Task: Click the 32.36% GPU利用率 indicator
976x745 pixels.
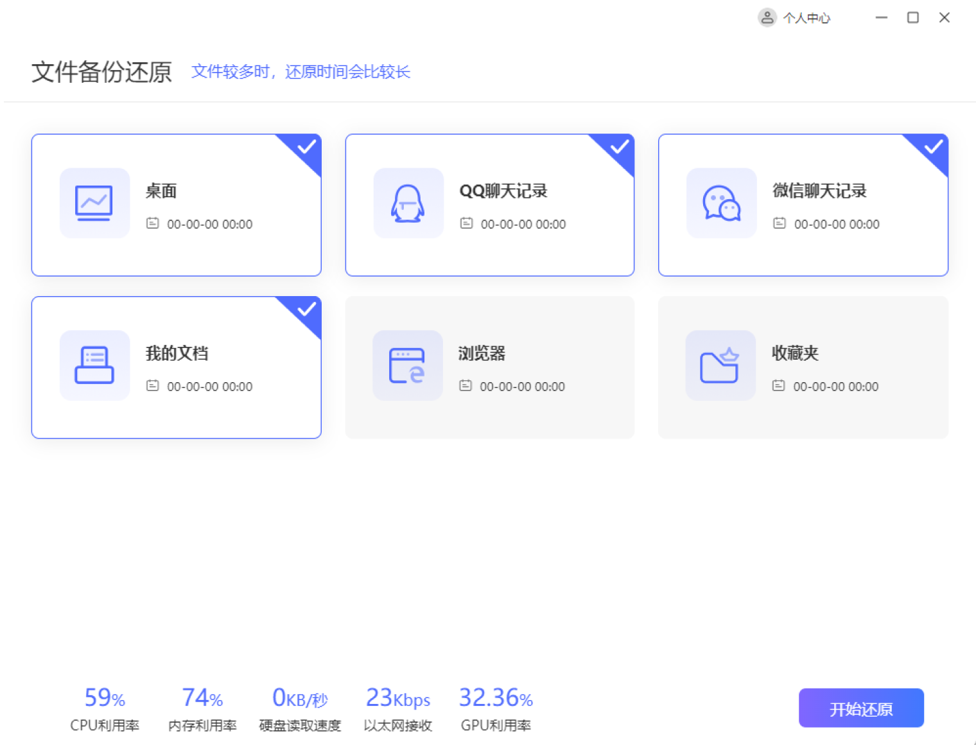Action: point(496,709)
